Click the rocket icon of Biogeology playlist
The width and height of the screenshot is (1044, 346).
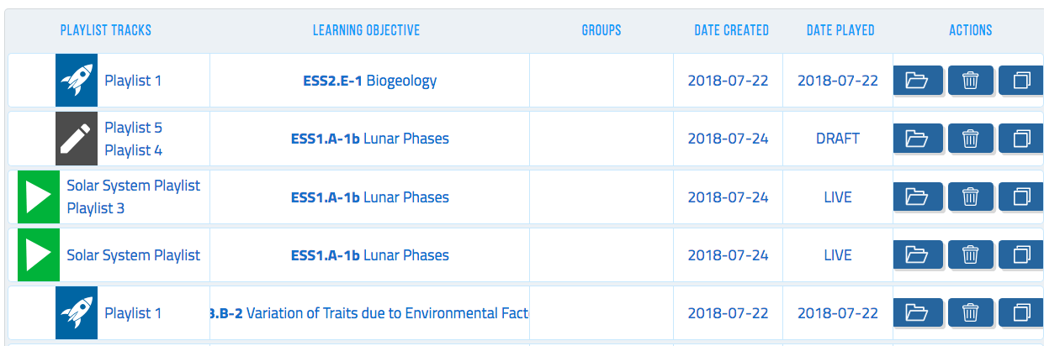(x=77, y=81)
